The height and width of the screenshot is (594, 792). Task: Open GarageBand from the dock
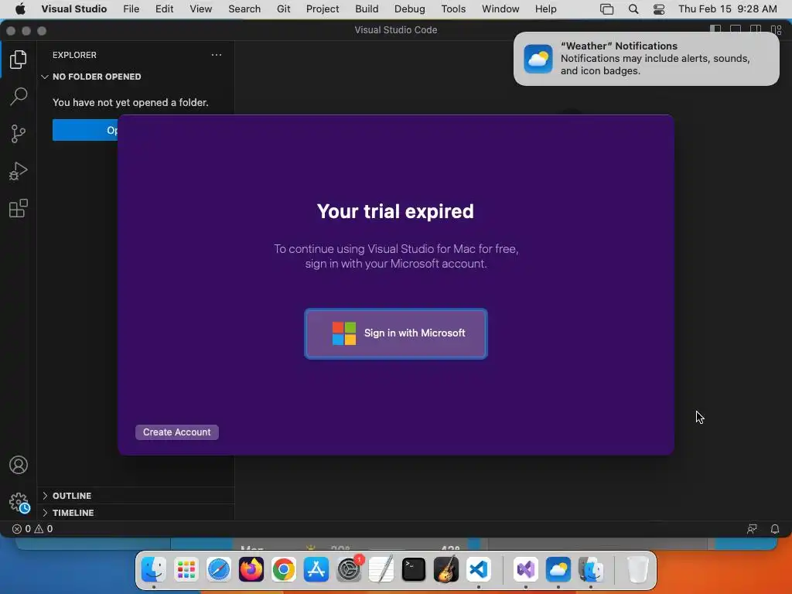tap(446, 569)
